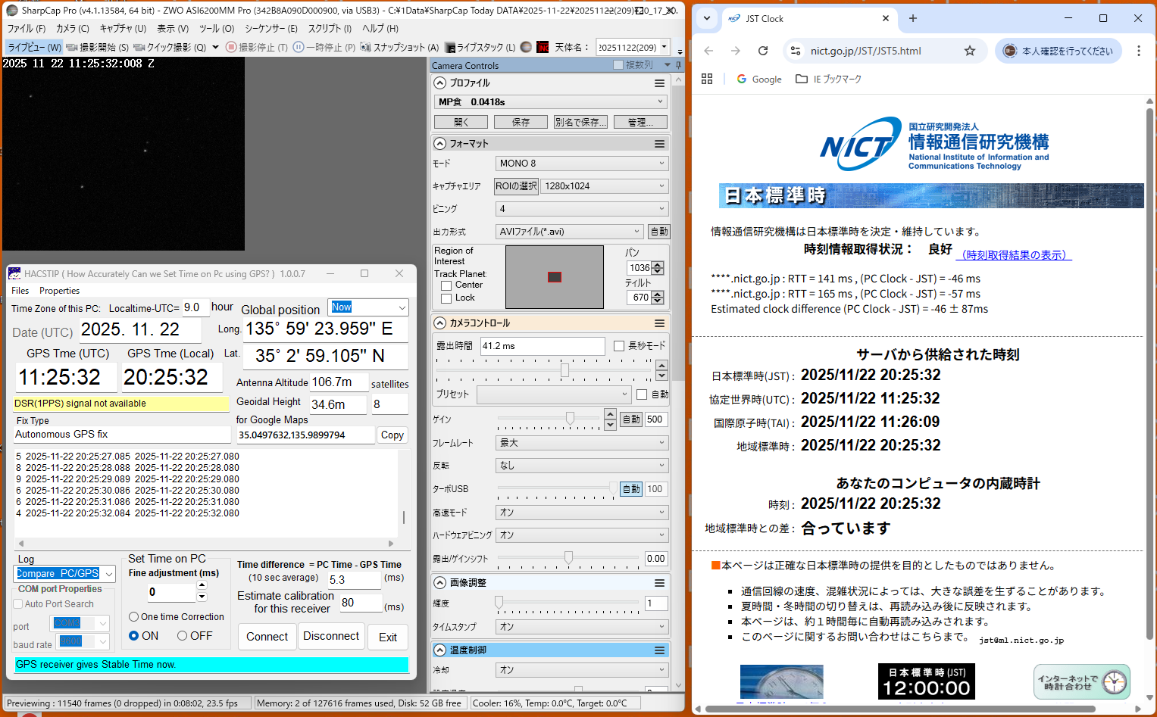The height and width of the screenshot is (717, 1157).
Task: Expand the ビニング dropdown showing 4
Action: click(x=581, y=209)
